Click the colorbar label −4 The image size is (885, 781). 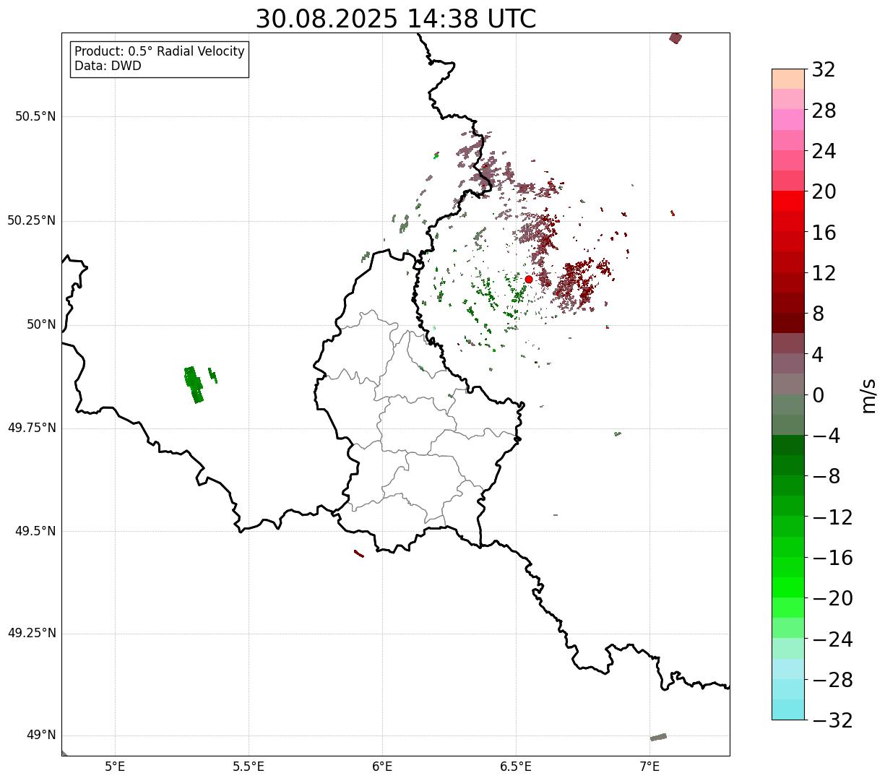[x=826, y=436]
